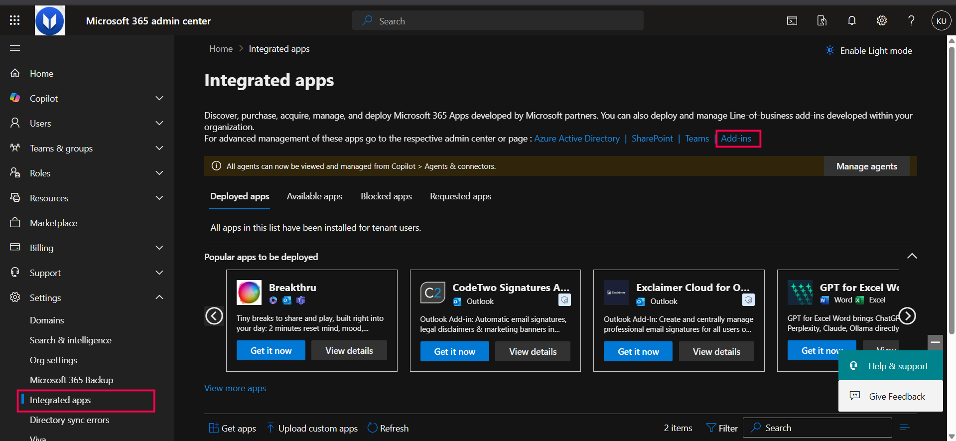Click the Settings gear icon in sidebar

[15, 297]
